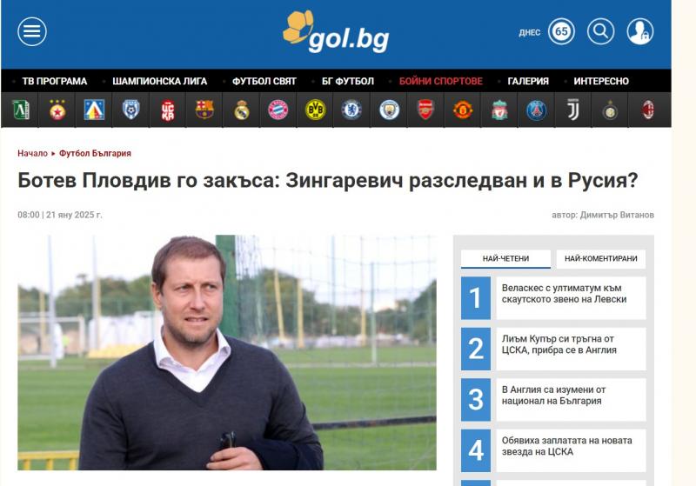This screenshot has height=486, width=696.
Task: Select the Borussia Dortmund BVB crest
Action: (x=315, y=110)
